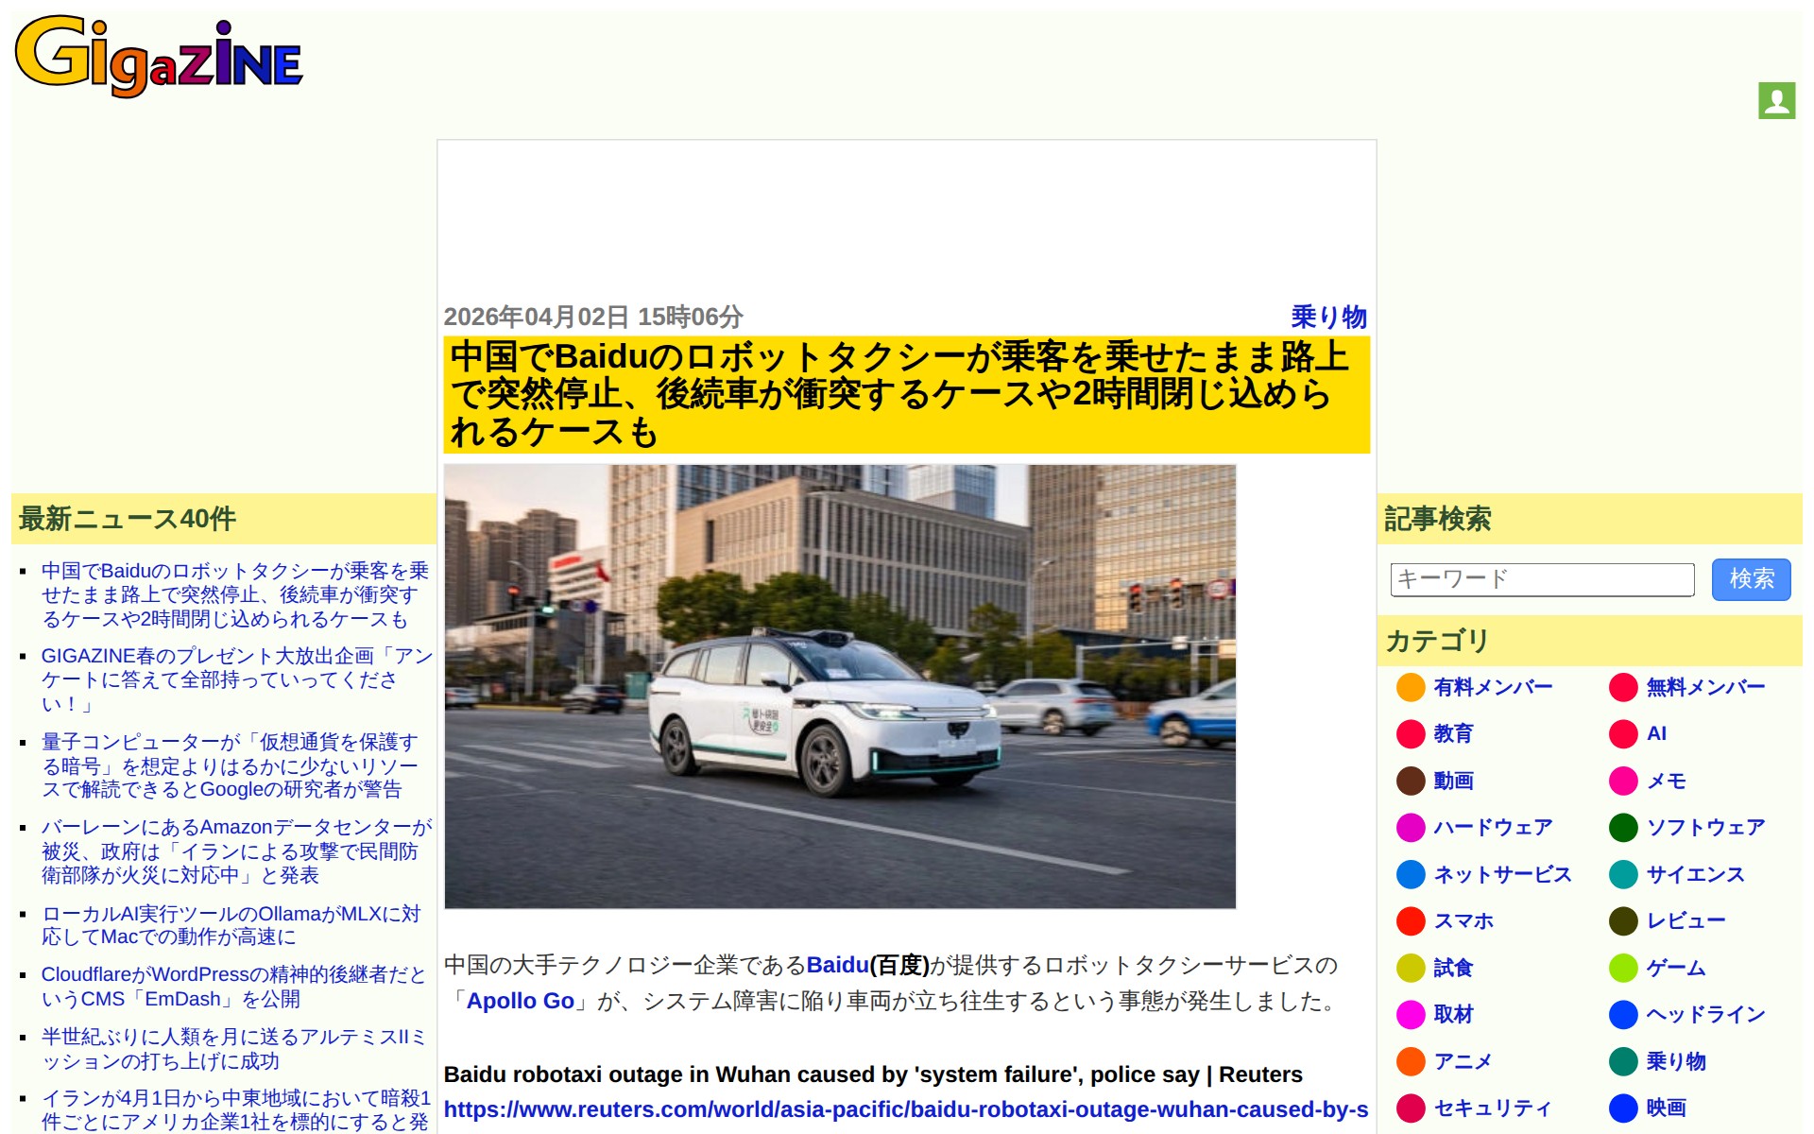Open the 無料メンバー category link
This screenshot has width=1814, height=1134.
[x=1705, y=687]
